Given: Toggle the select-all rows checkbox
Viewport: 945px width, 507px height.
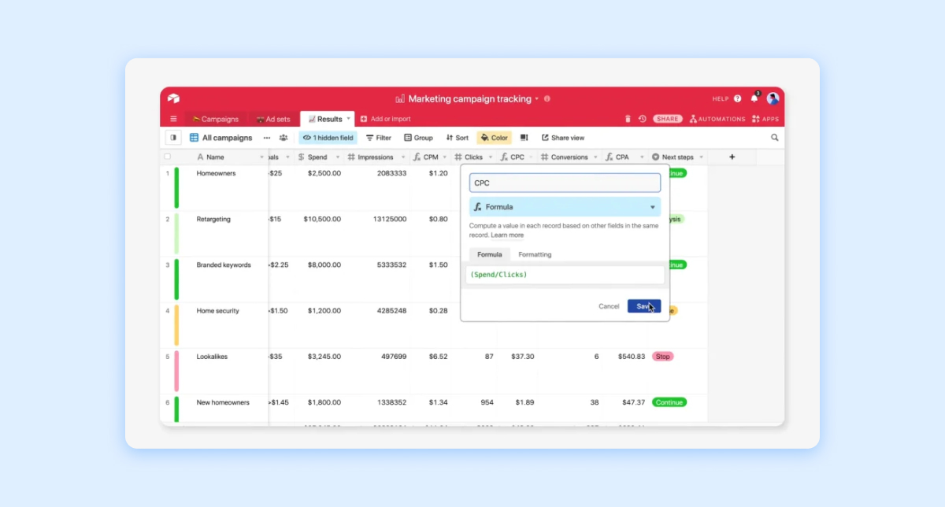Looking at the screenshot, I should (x=167, y=157).
